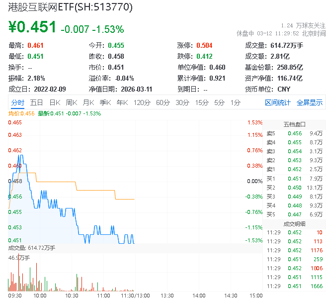Select the 卖1 order row at 0.452
This screenshot has height=305, width=326.
click(x=294, y=169)
